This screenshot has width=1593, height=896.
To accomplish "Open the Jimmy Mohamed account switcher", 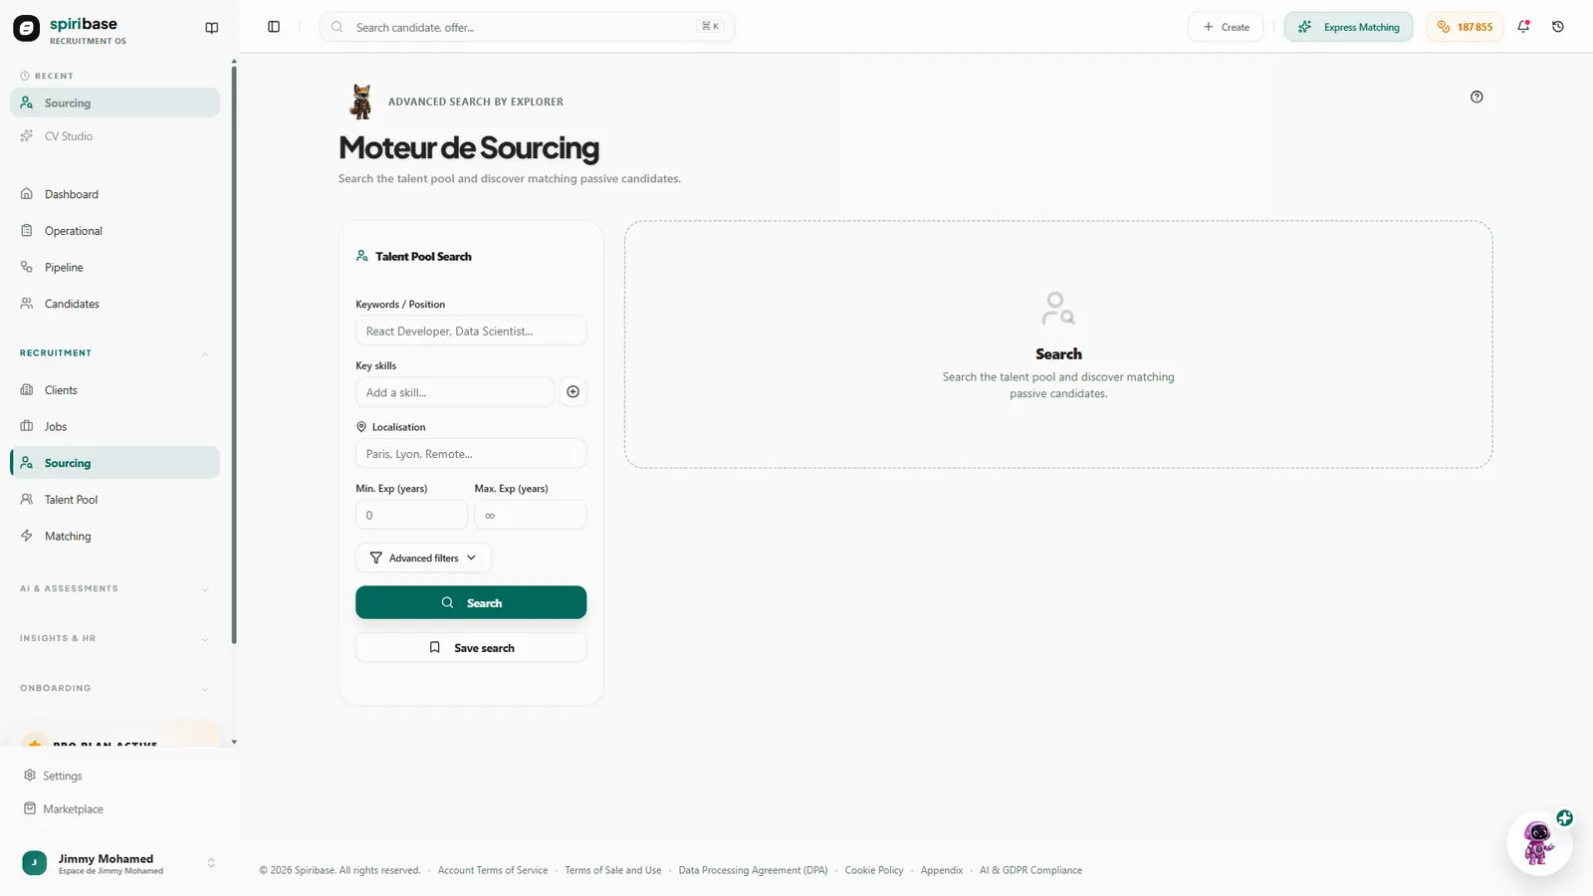I will click(x=118, y=863).
